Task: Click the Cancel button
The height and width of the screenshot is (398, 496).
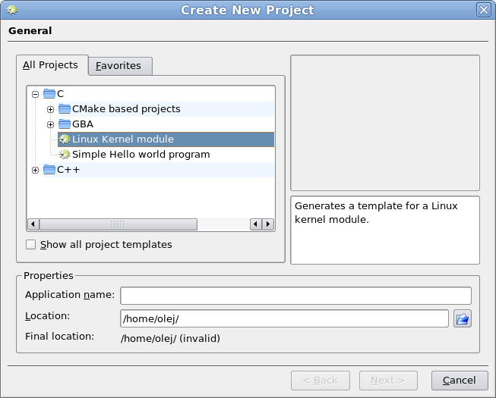Action: [x=460, y=381]
